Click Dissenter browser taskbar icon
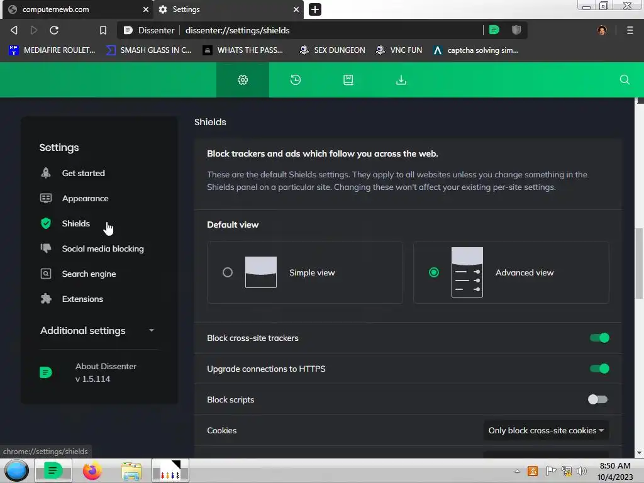This screenshot has width=644, height=483. click(x=53, y=470)
